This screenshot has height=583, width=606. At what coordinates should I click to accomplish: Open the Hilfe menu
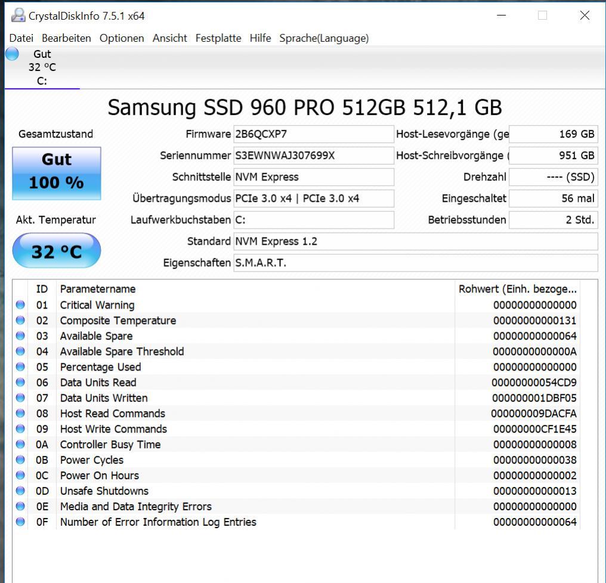pyautogui.click(x=260, y=38)
